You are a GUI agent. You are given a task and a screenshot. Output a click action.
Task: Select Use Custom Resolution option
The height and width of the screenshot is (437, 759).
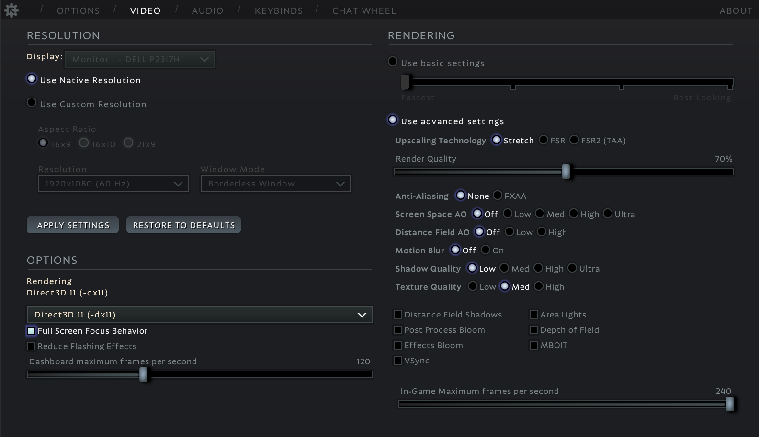click(32, 103)
